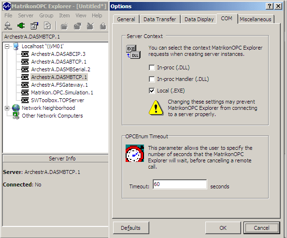Click the green connect plug icon
Viewport: 287px width, 238px height.
click(x=21, y=26)
